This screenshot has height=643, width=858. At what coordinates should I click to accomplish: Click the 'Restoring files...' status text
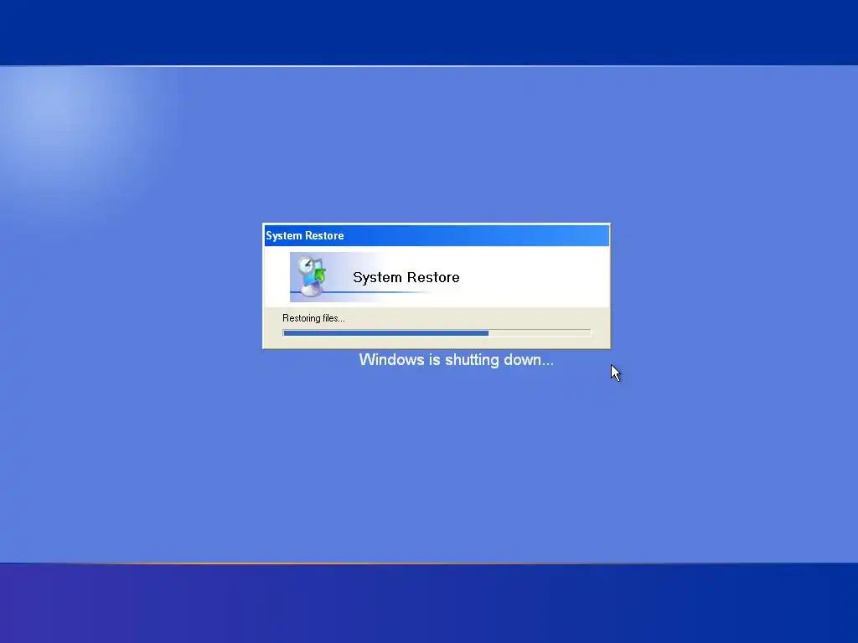pyautogui.click(x=313, y=318)
